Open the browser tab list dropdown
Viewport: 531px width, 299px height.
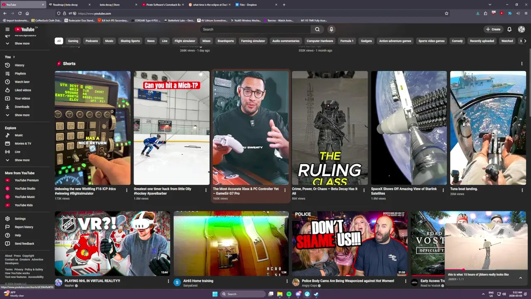490,5
